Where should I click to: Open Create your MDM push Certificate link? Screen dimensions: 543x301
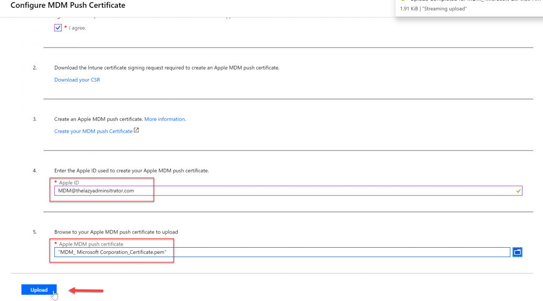click(x=93, y=131)
